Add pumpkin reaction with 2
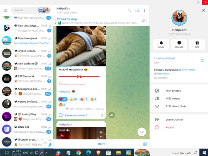Viewport: 208px width, 156px height. [x=62, y=104]
